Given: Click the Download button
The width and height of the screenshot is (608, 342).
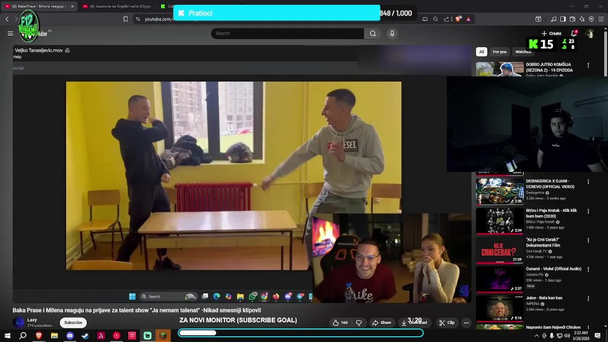Looking at the screenshot, I should 414,323.
